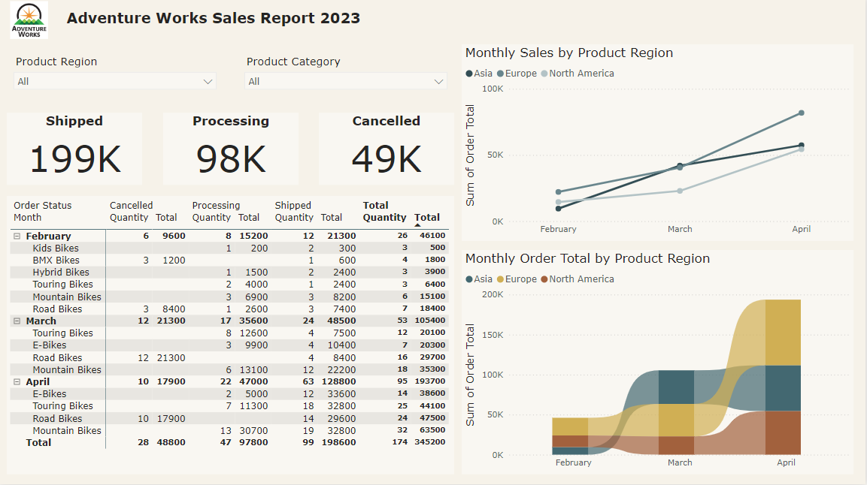This screenshot has width=867, height=485.
Task: Click the cancelled total value 48800
Action: tap(171, 442)
